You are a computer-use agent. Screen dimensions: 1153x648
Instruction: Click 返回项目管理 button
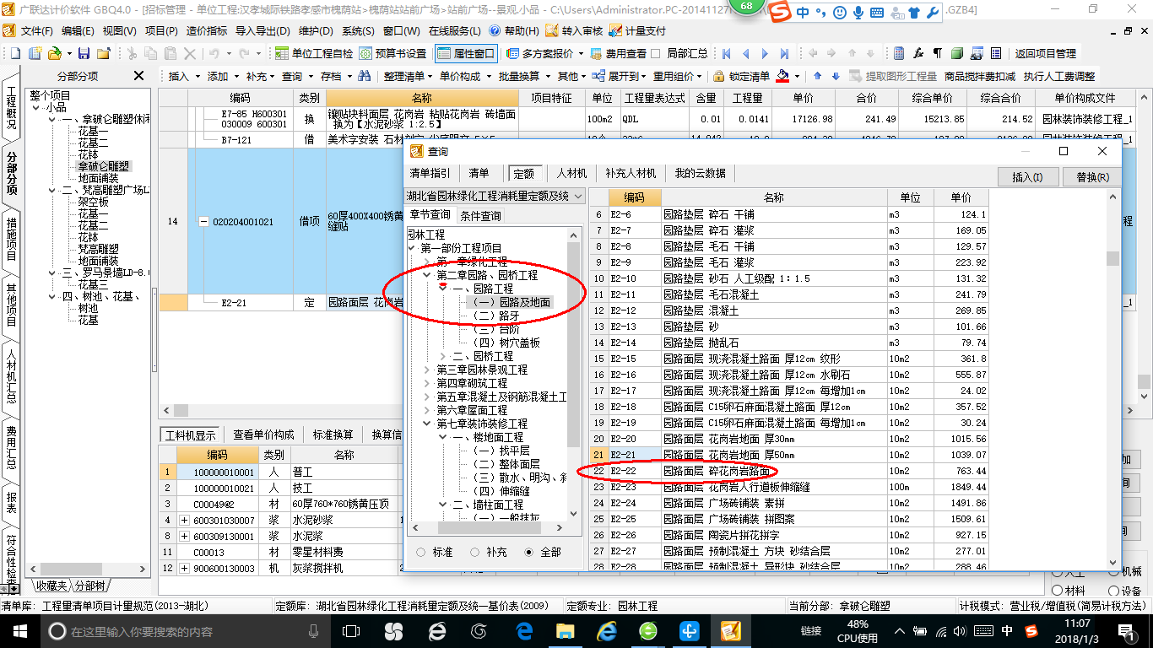pyautogui.click(x=1045, y=53)
